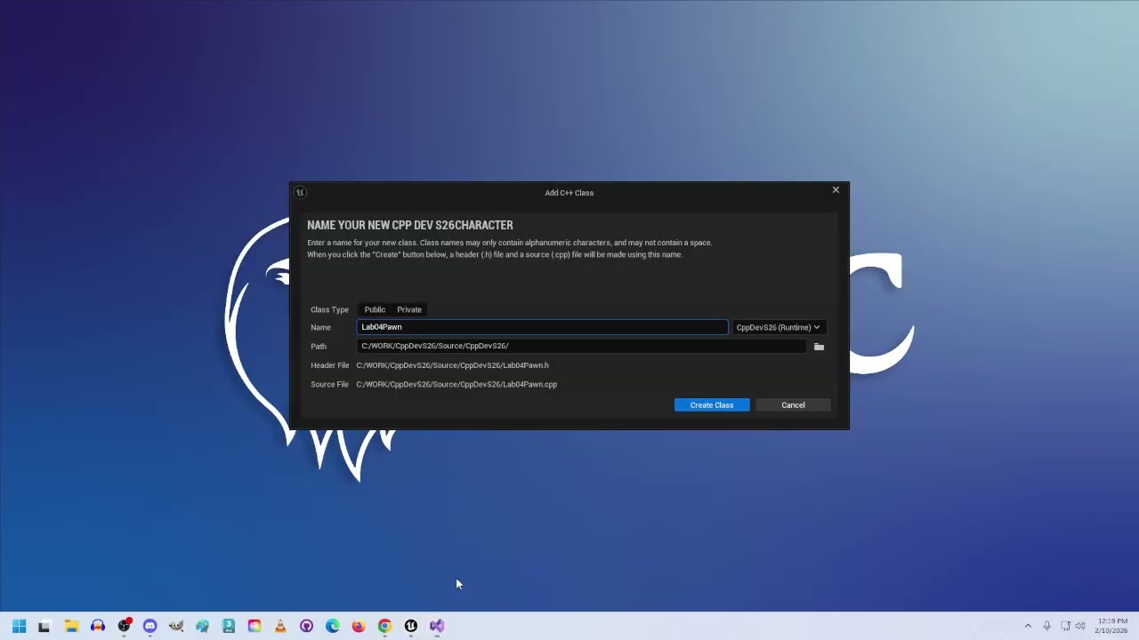Open Task View from the taskbar
This screenshot has height=640, width=1139.
44,626
